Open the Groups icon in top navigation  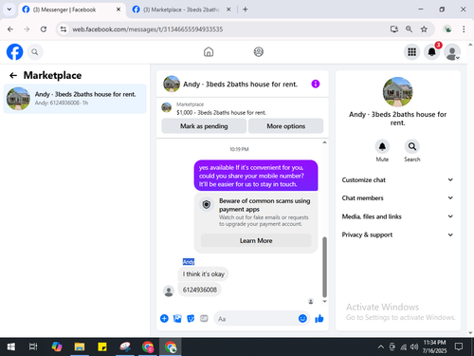[x=259, y=52]
